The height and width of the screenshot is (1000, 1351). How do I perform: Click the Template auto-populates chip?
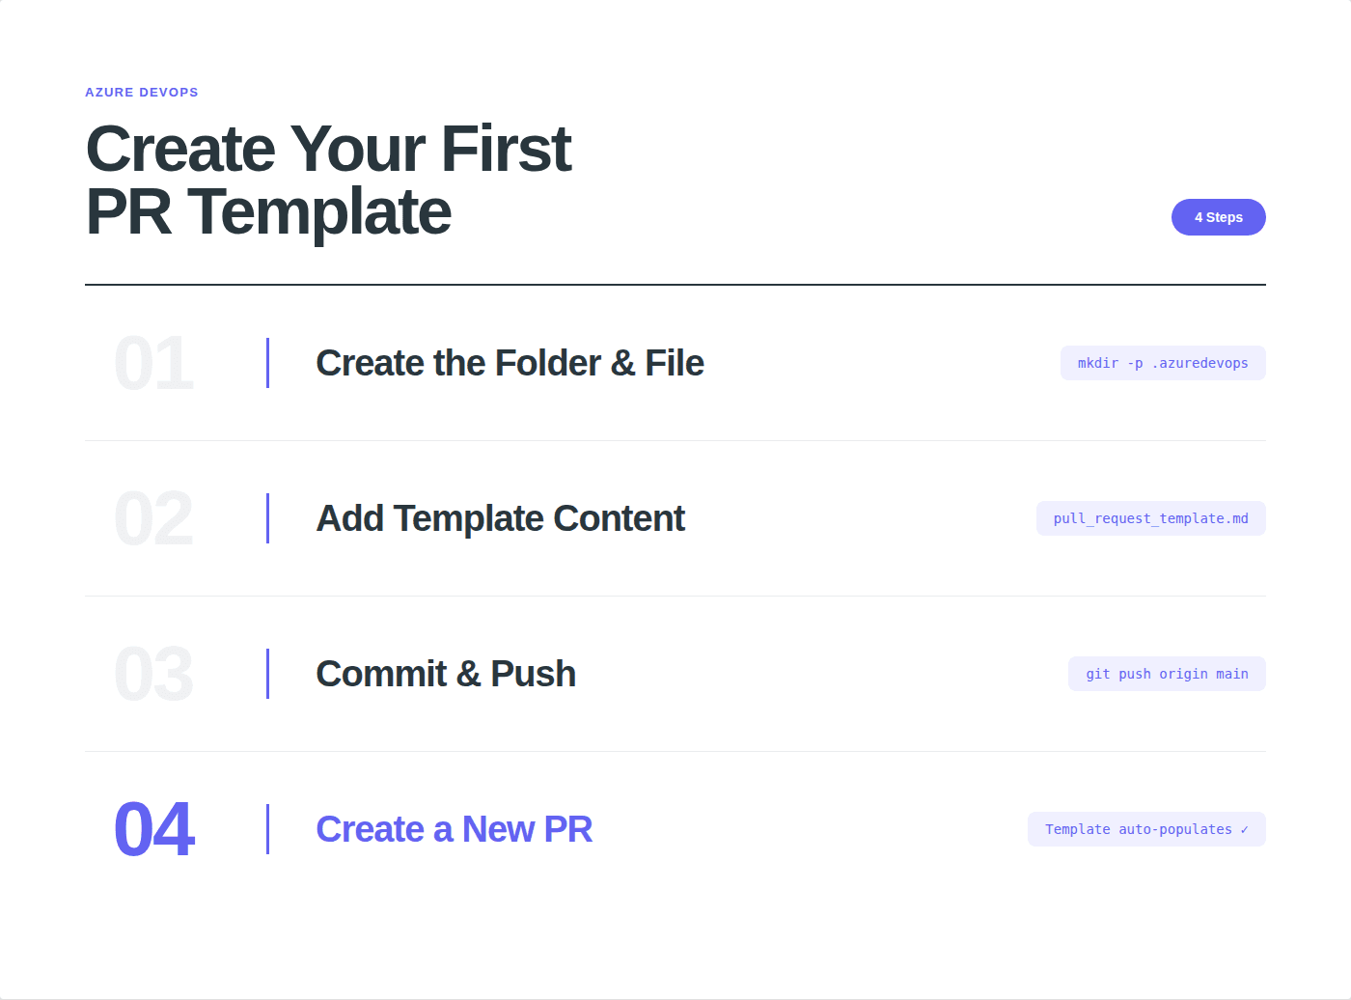[x=1146, y=829]
